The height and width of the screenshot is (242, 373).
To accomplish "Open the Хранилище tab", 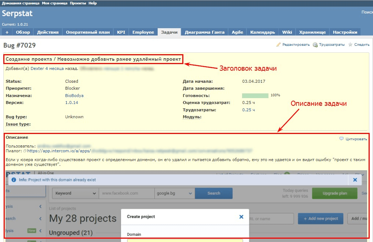I will (x=312, y=32).
